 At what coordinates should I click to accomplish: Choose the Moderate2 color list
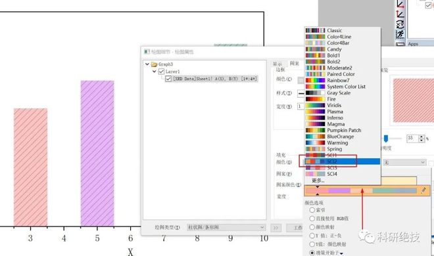point(343,68)
